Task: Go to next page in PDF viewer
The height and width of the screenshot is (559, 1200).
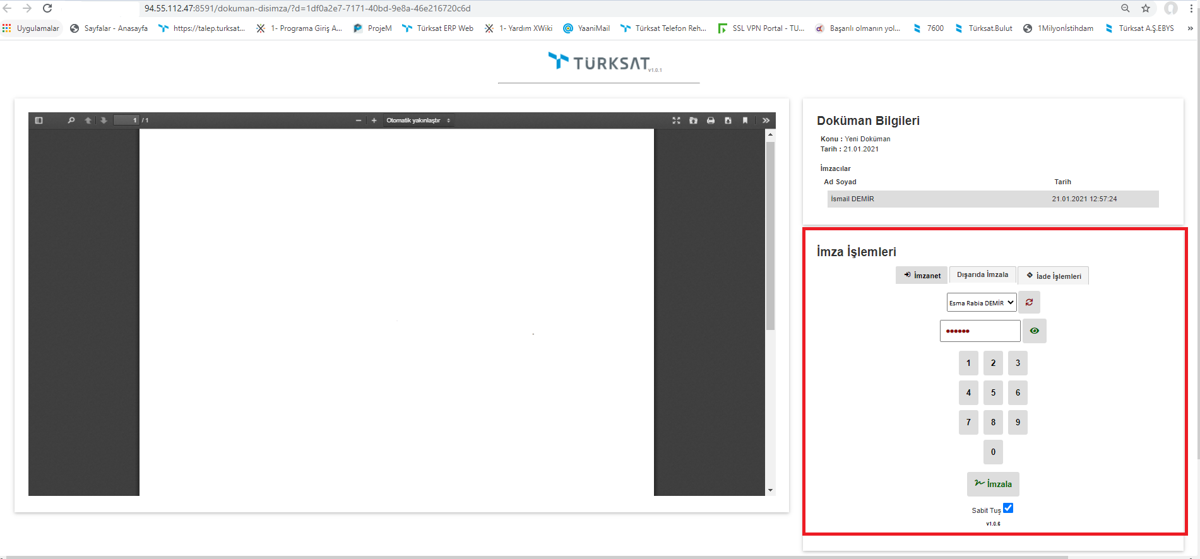Action: click(x=104, y=121)
